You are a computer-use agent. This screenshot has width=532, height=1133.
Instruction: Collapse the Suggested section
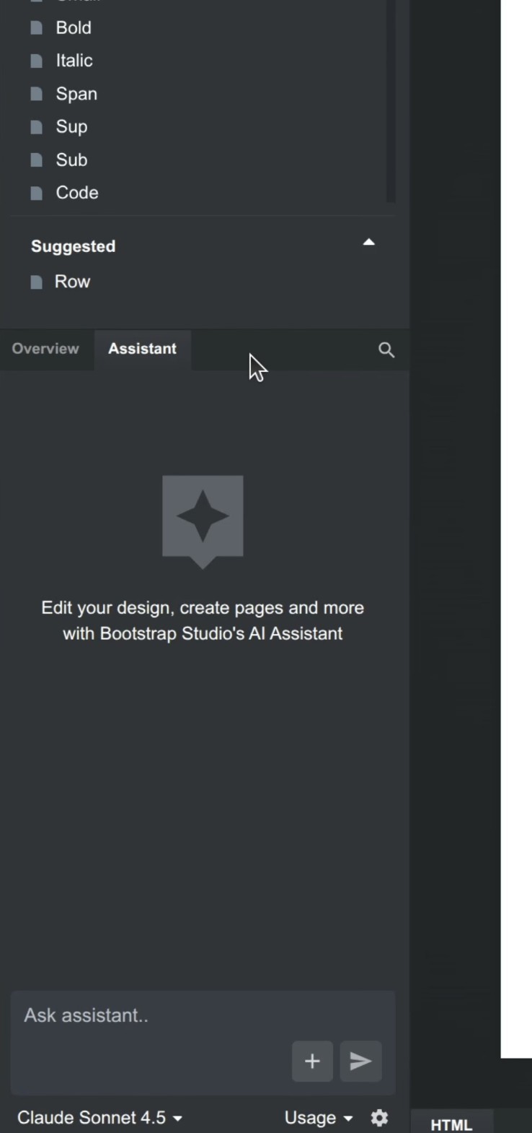368,243
